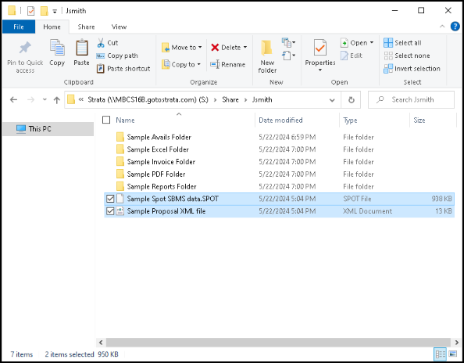Create a New folder from the ribbon
Image resolution: width=464 pixels, height=363 pixels.
267,56
